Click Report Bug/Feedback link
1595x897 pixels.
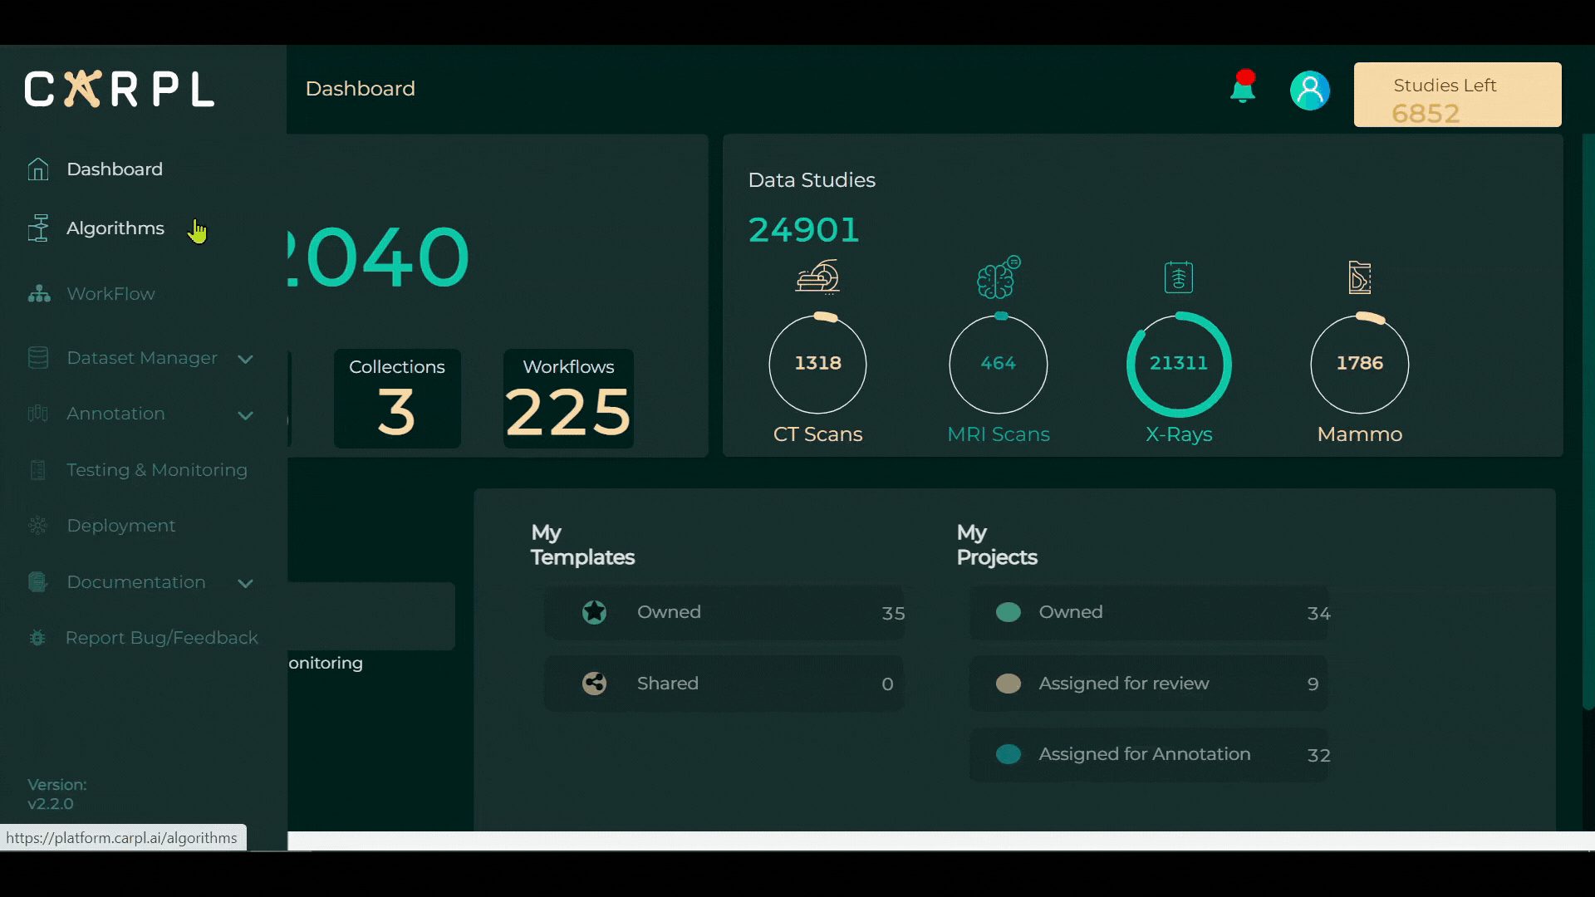(161, 638)
